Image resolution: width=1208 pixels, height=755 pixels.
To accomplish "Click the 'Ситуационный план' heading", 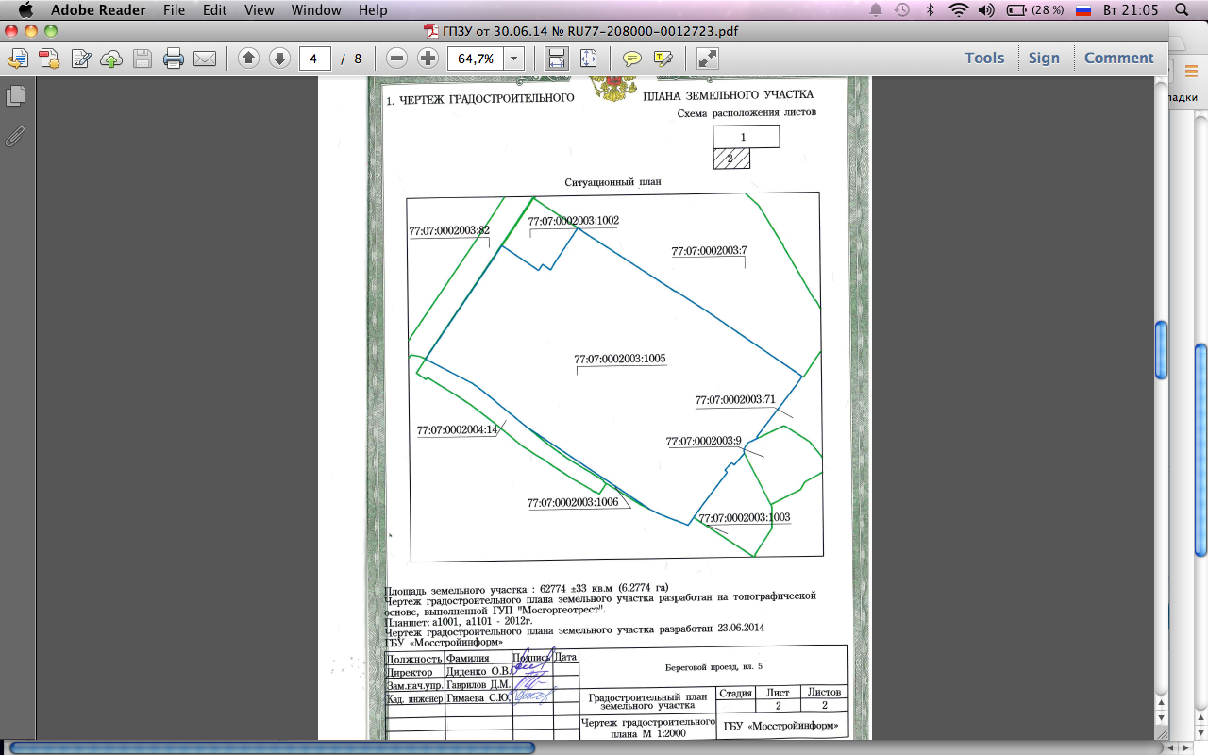I will [613, 182].
